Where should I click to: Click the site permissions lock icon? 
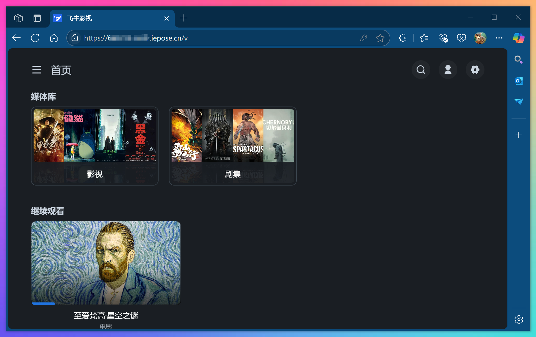pos(75,38)
